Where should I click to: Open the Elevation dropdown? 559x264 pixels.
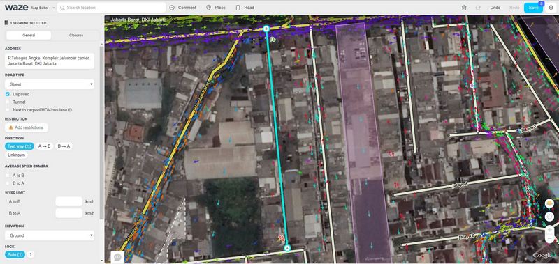click(x=50, y=235)
